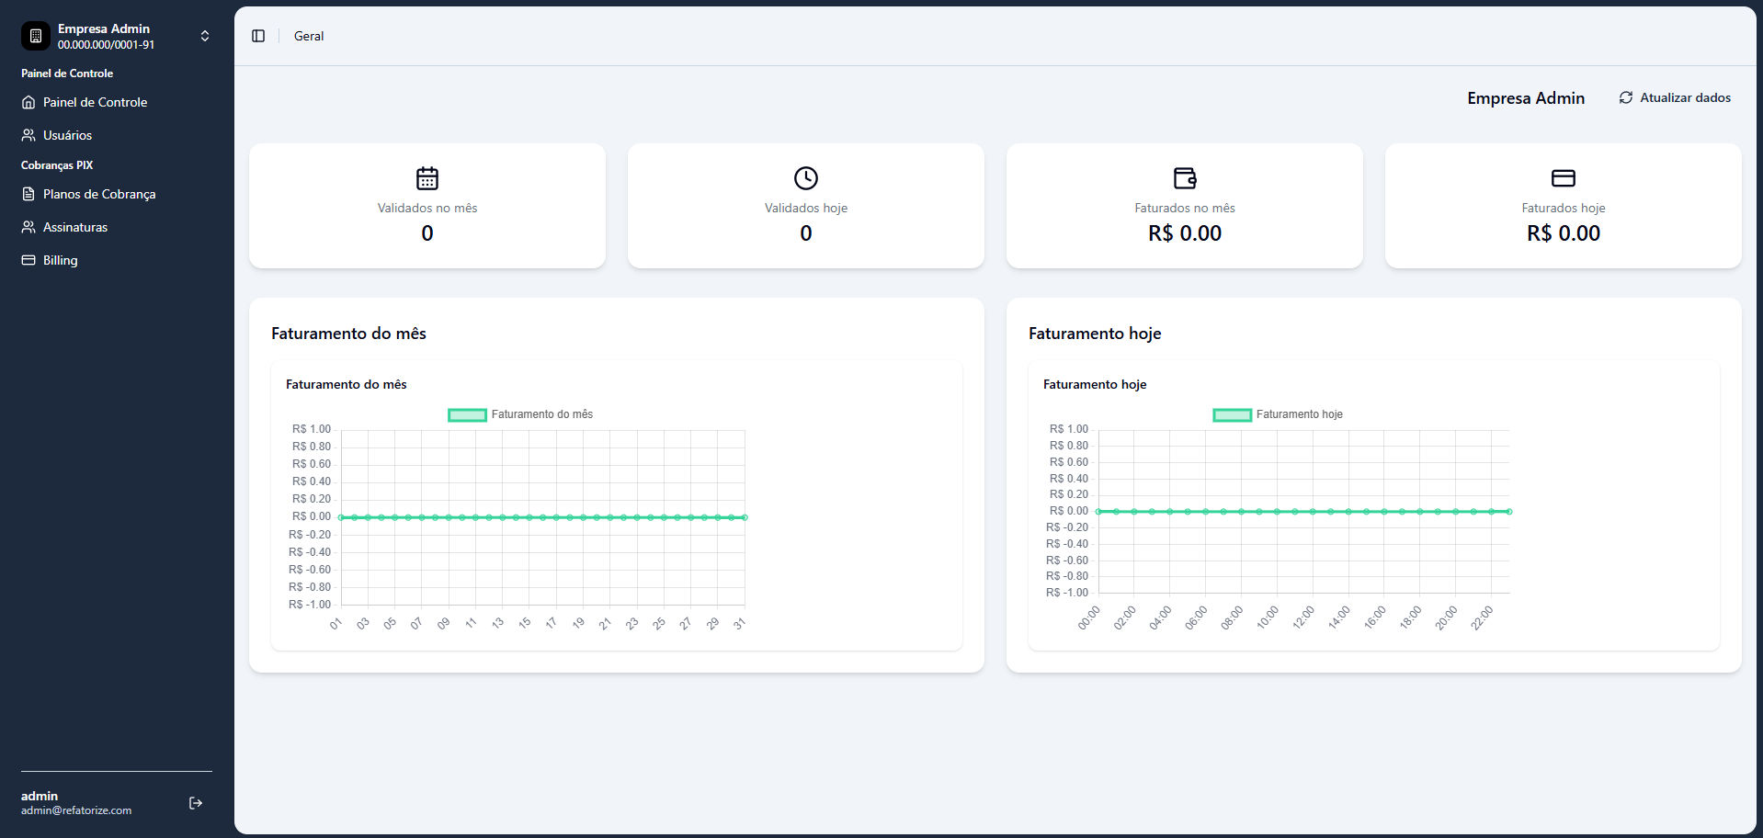1763x838 pixels.
Task: Click the people icon beside Assinaturas
Action: [x=28, y=227]
